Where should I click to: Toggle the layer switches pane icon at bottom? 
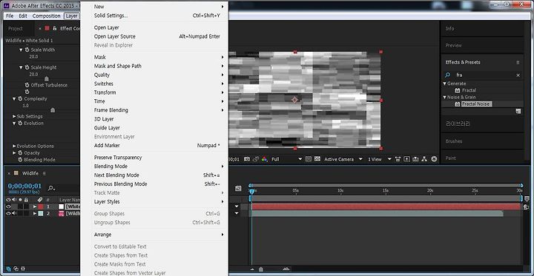click(x=8, y=269)
